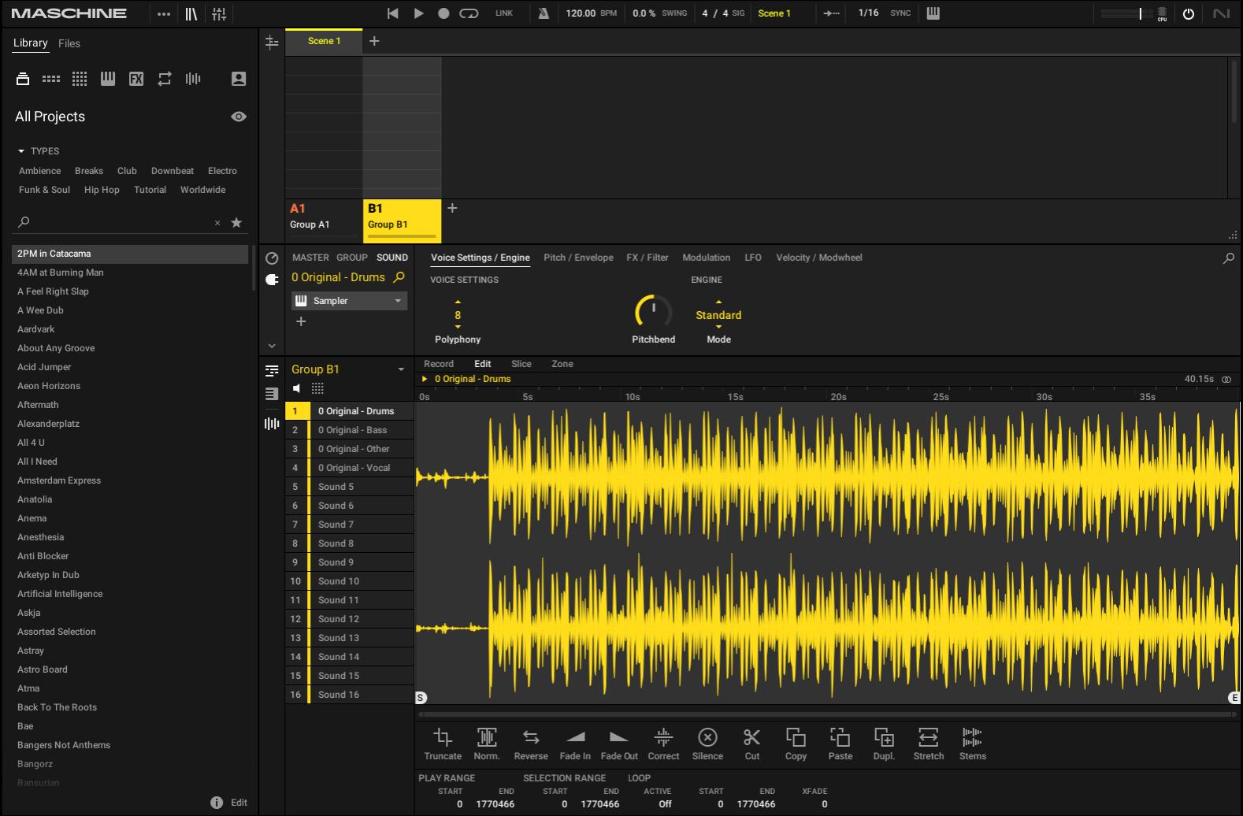The width and height of the screenshot is (1243, 816).
Task: Open the three-dots main menu
Action: (164, 13)
